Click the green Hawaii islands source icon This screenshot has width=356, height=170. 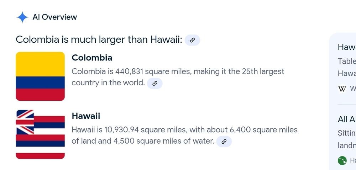point(342,160)
